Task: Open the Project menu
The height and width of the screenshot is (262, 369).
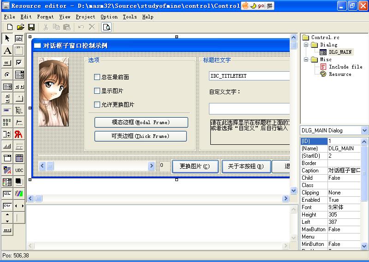Action: point(85,17)
